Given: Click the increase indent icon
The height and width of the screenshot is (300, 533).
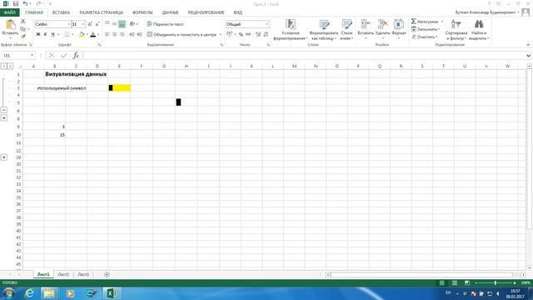Looking at the screenshot, I should [139, 34].
